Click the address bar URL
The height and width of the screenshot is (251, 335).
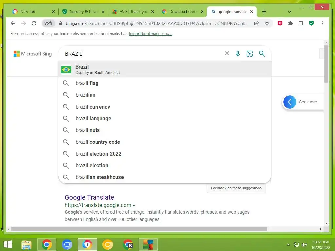point(157,23)
